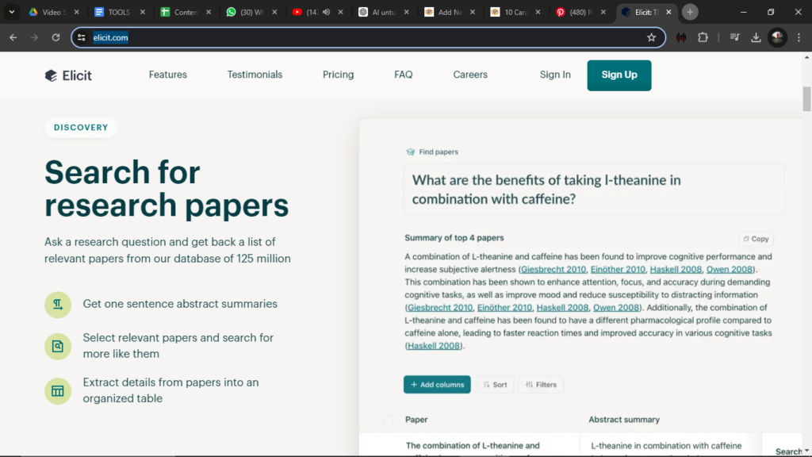Open the Chrome three-dot menu
The height and width of the screenshot is (457, 812).
coord(799,37)
